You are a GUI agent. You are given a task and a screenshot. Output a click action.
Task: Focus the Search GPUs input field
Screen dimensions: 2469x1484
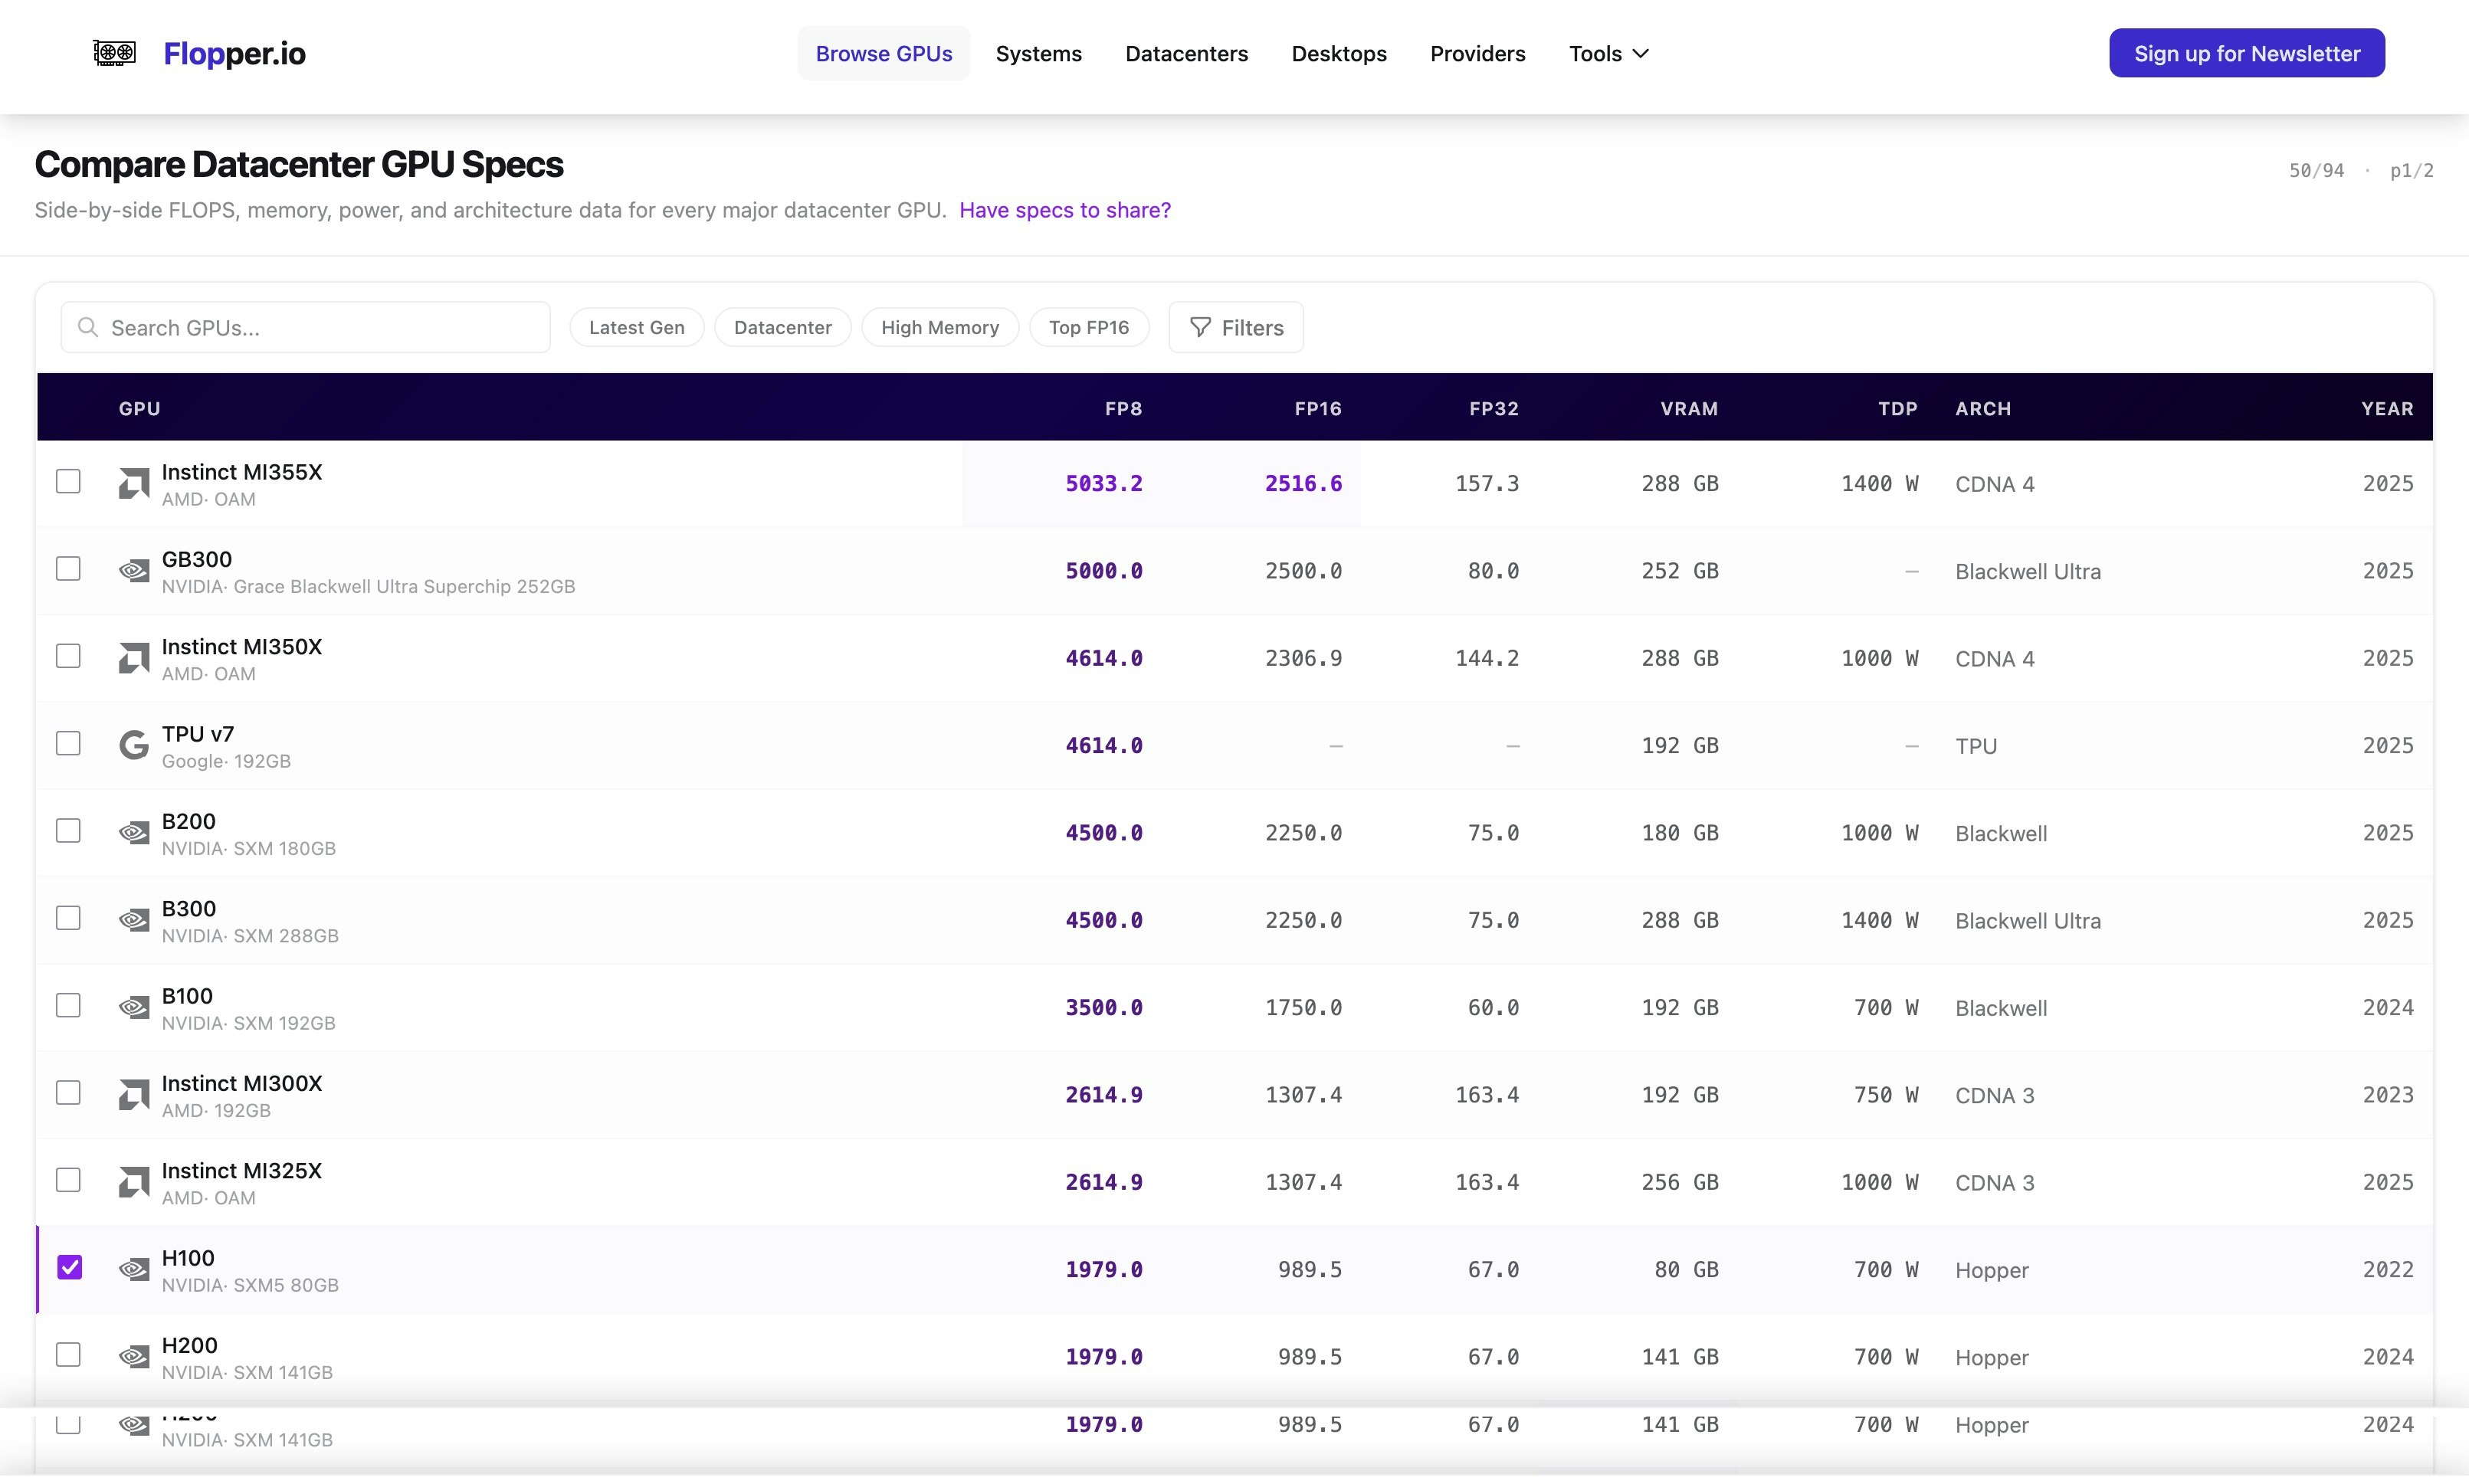click(x=320, y=328)
